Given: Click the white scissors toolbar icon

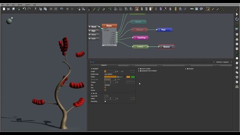Looking at the screenshot, I should (x=83, y=9).
